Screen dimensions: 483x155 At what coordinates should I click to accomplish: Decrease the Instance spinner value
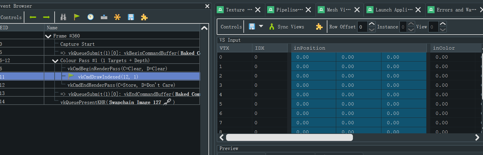point(411,30)
